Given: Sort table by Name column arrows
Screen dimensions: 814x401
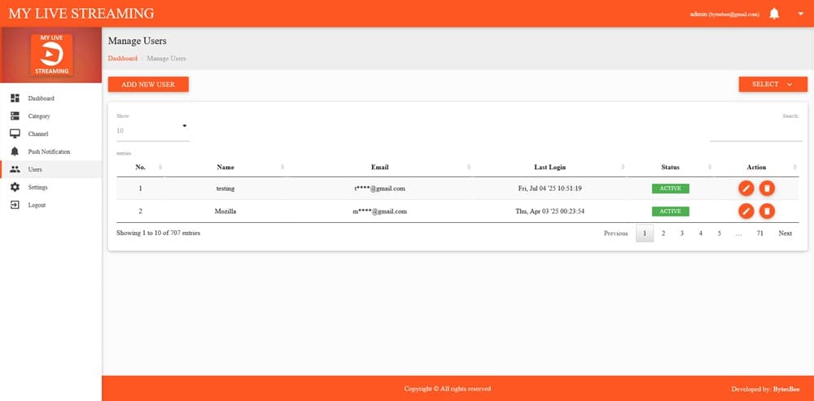Looking at the screenshot, I should (x=282, y=168).
